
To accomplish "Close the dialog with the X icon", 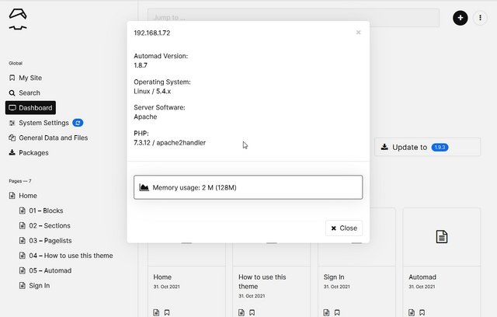I will point(358,33).
